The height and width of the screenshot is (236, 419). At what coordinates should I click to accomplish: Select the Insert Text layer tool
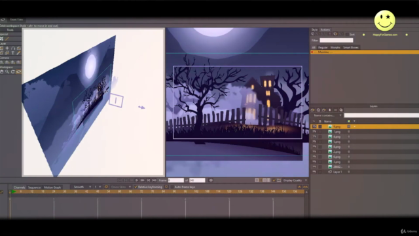pyautogui.click(x=13, y=53)
